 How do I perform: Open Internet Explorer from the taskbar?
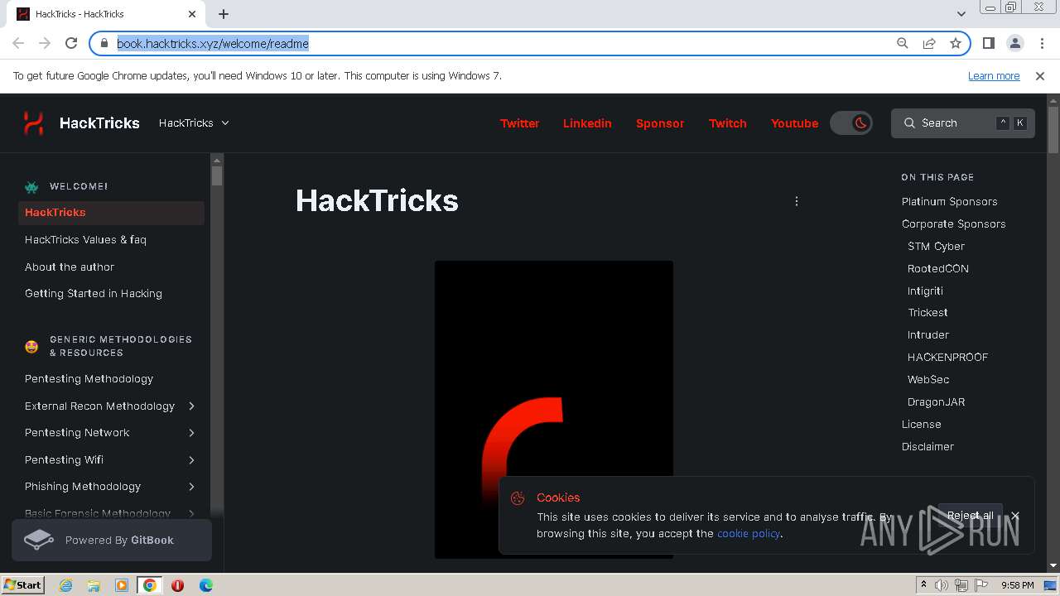tap(65, 585)
